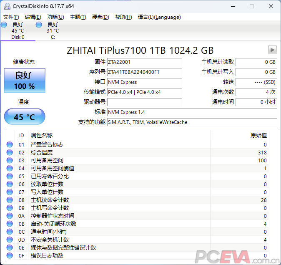281x265 pixels.
Task: Click the 传输模式 PCIe 4.0 x4 field
Action: (144, 92)
